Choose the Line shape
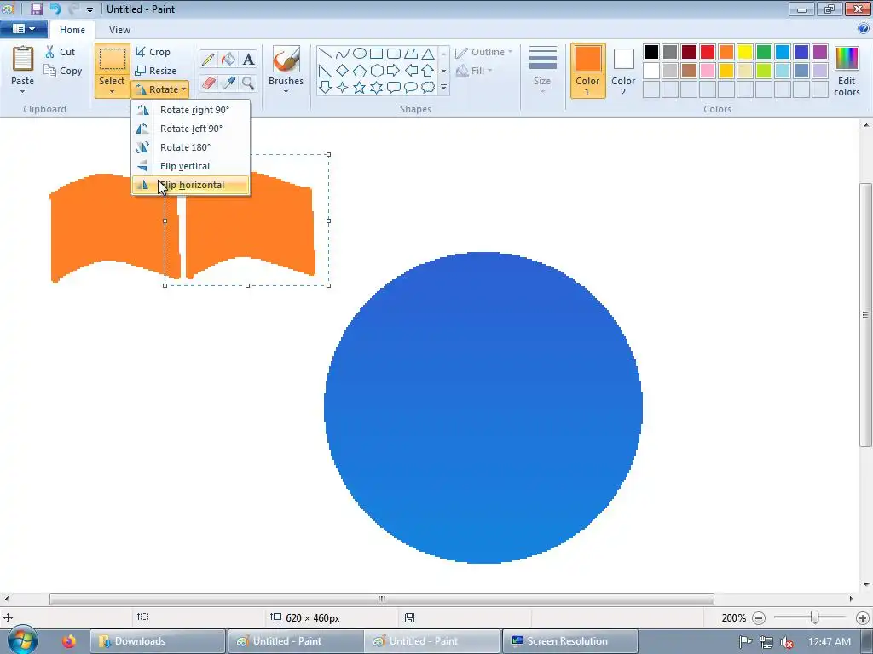 tap(325, 54)
